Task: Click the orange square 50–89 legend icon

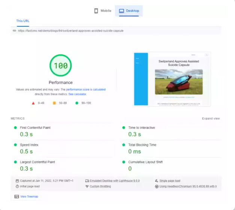Action: click(x=54, y=103)
